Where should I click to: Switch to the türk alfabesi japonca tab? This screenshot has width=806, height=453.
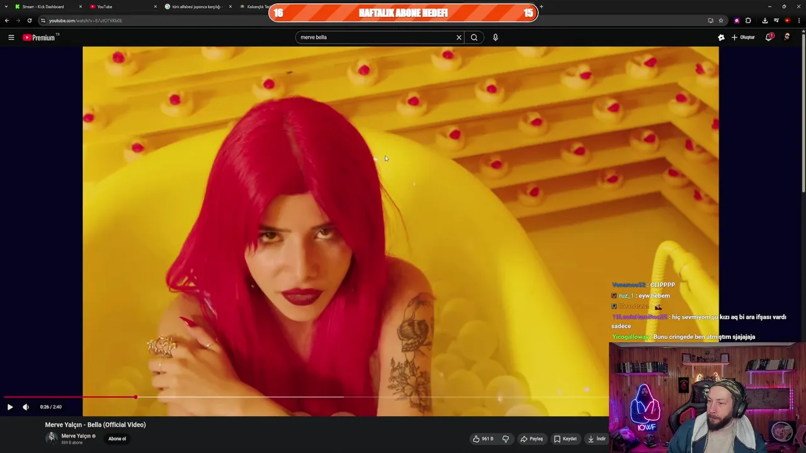pyautogui.click(x=196, y=6)
